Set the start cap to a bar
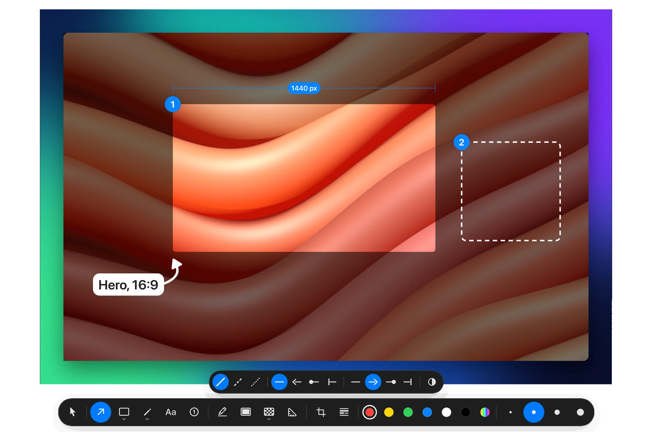This screenshot has height=432, width=652. pos(332,382)
